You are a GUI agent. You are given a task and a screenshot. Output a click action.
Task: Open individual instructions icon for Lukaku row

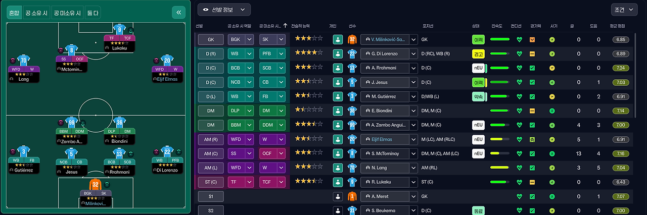click(x=338, y=182)
